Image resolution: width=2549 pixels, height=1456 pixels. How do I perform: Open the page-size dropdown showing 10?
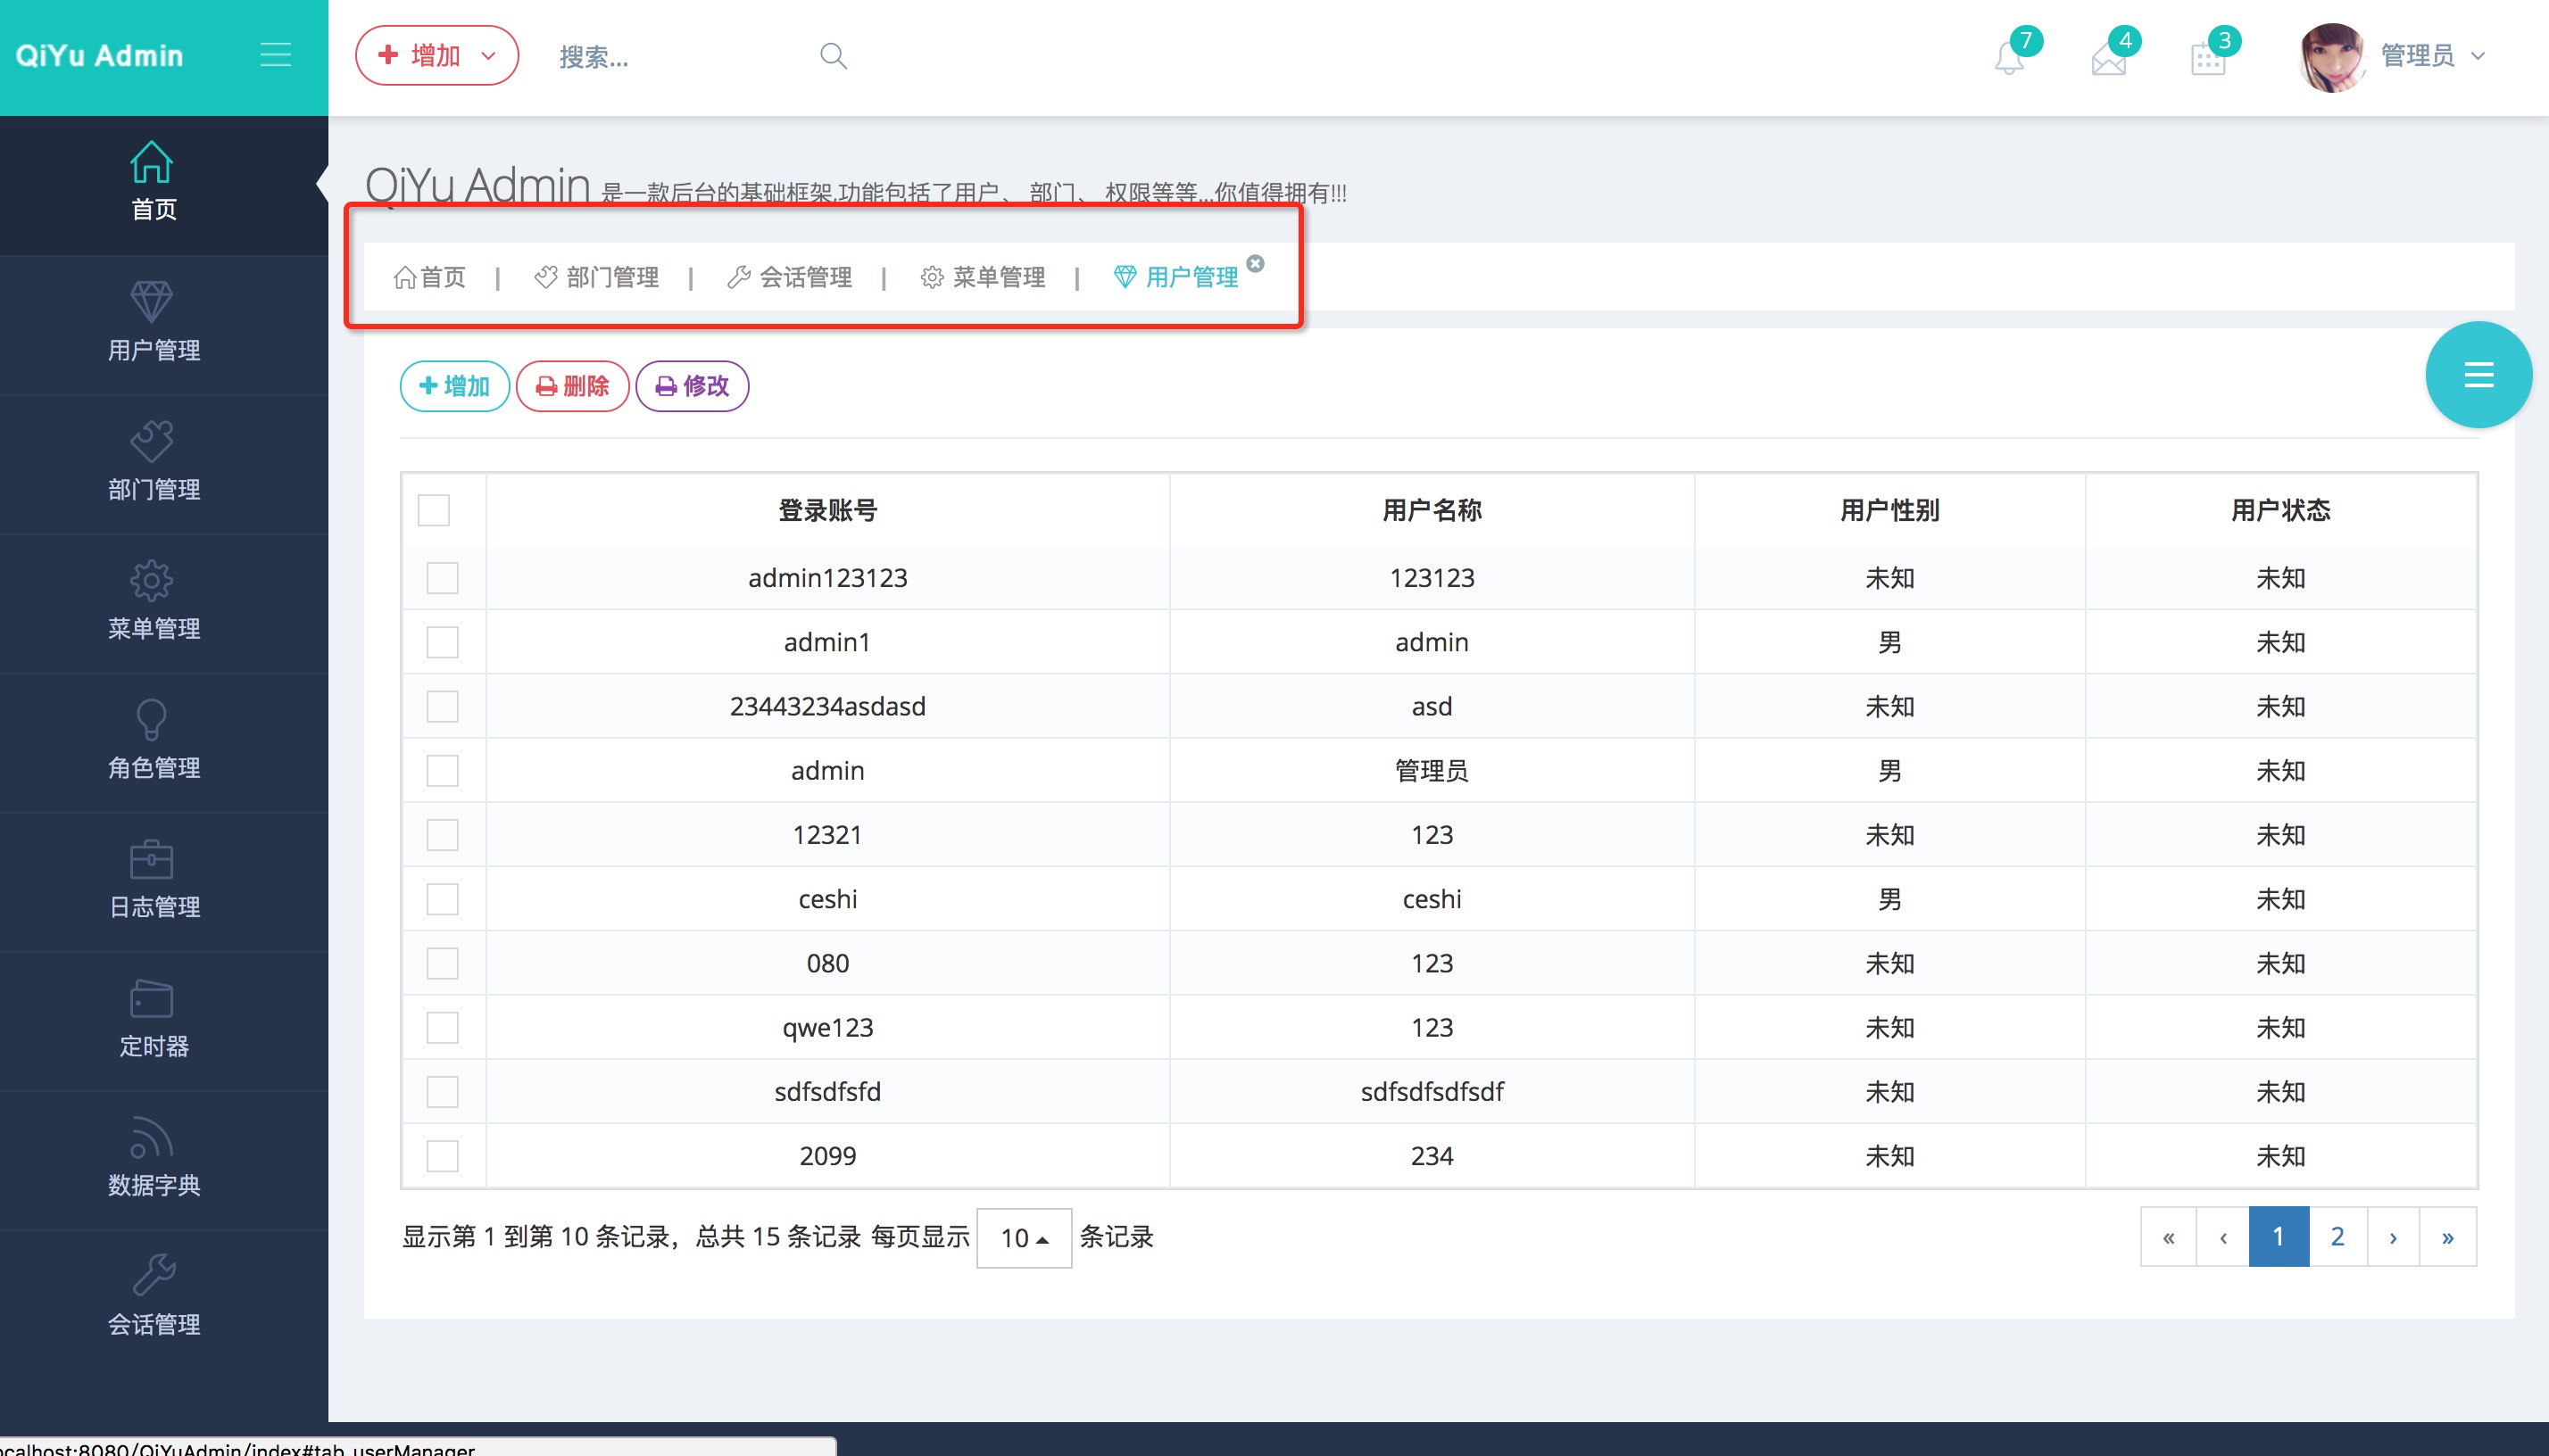1024,1238
